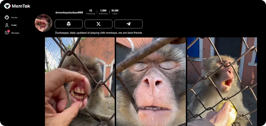
Task: Open the video of sleeping monkey close-up
Action: tap(151, 82)
